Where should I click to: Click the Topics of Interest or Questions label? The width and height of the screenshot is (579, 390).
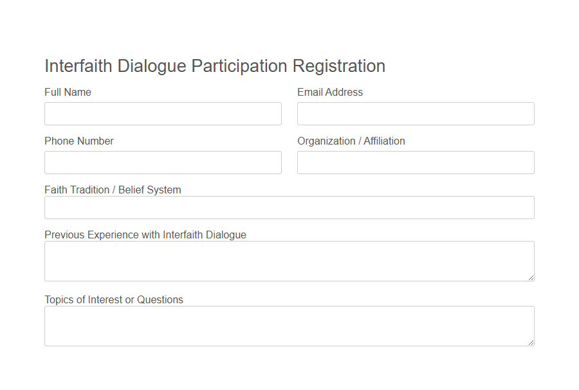pos(113,299)
